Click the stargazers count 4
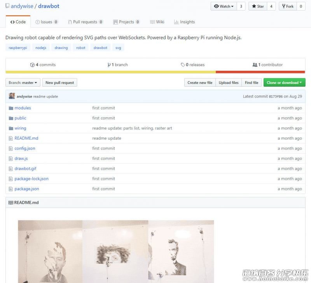311x283 pixels. [x=271, y=6]
